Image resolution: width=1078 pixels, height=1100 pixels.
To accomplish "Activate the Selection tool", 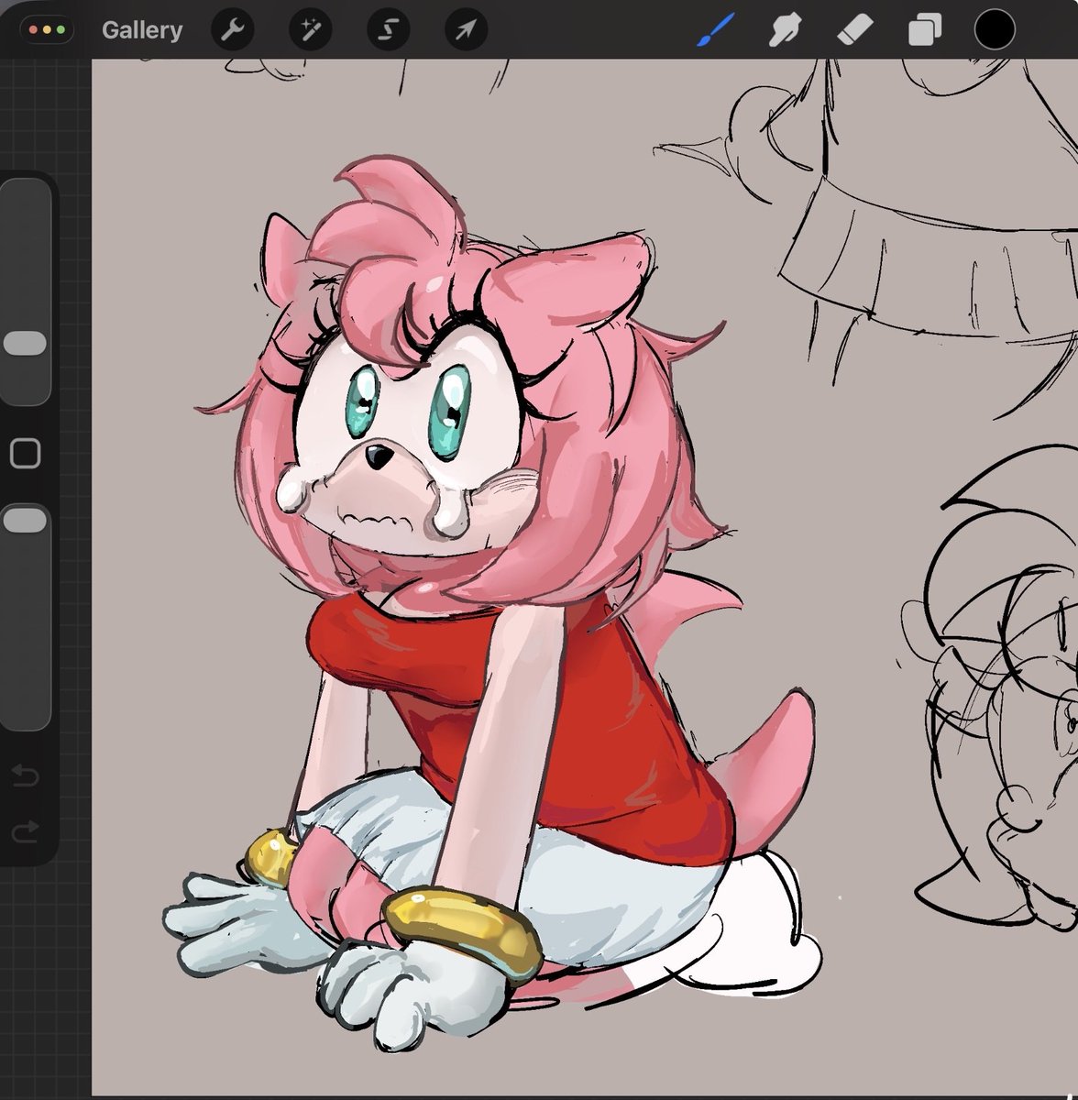I will pyautogui.click(x=388, y=30).
